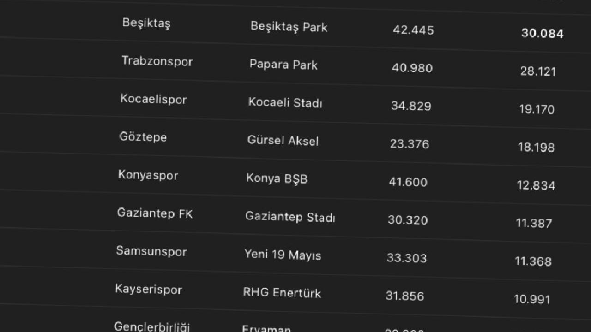This screenshot has height=332, width=591.
Task: Select the Trabzonspor team row
Action: 157,61
